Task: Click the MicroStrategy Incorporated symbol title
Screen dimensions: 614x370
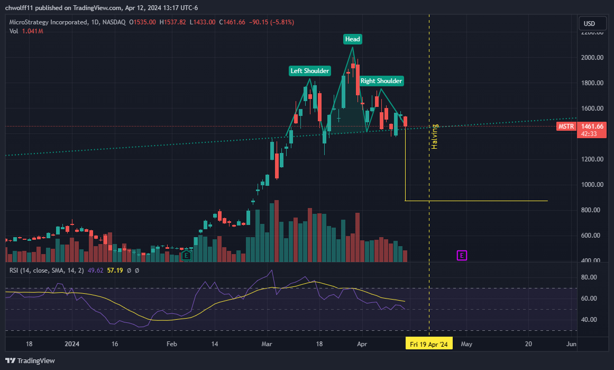Action: point(49,22)
